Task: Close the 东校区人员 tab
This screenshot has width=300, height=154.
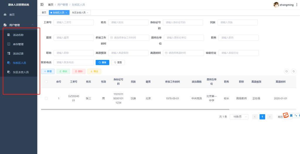Action: (67, 13)
